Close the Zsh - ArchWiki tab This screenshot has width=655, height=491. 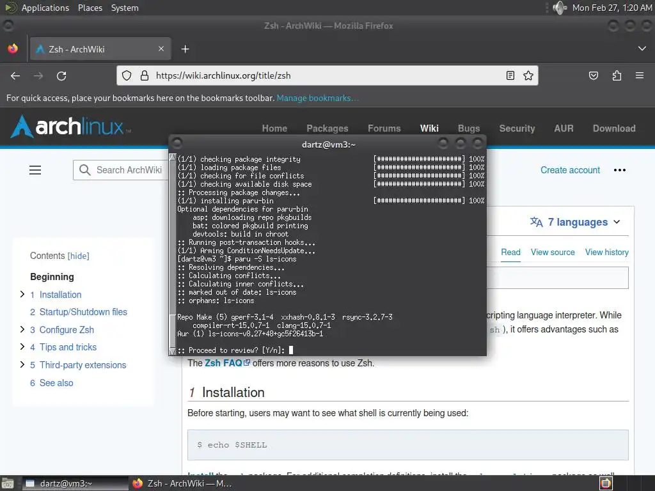click(x=161, y=49)
